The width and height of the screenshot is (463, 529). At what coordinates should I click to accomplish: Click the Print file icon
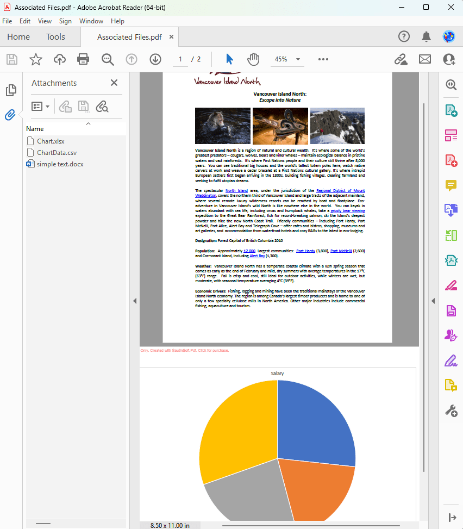(x=83, y=59)
